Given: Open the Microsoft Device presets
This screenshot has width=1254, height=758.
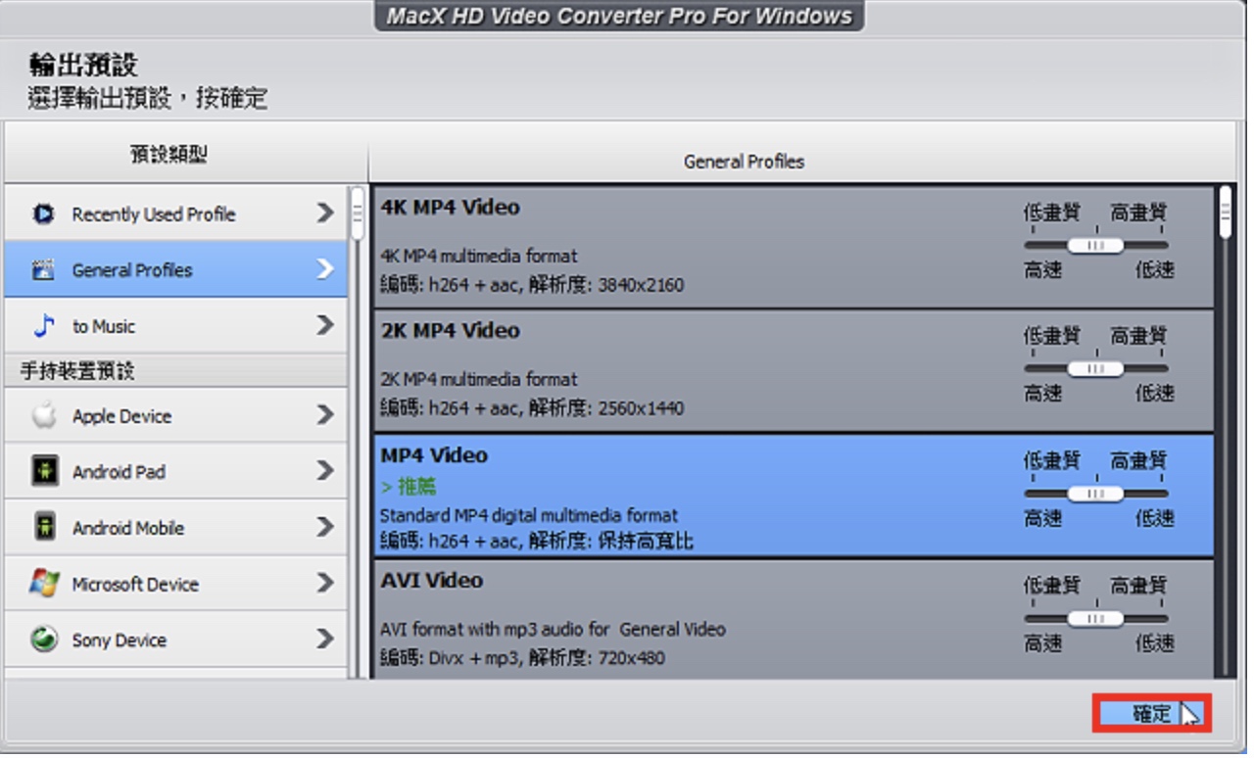Looking at the screenshot, I should [175, 584].
